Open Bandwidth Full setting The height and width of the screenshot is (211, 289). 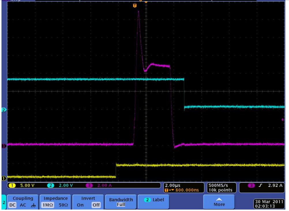click(x=121, y=202)
